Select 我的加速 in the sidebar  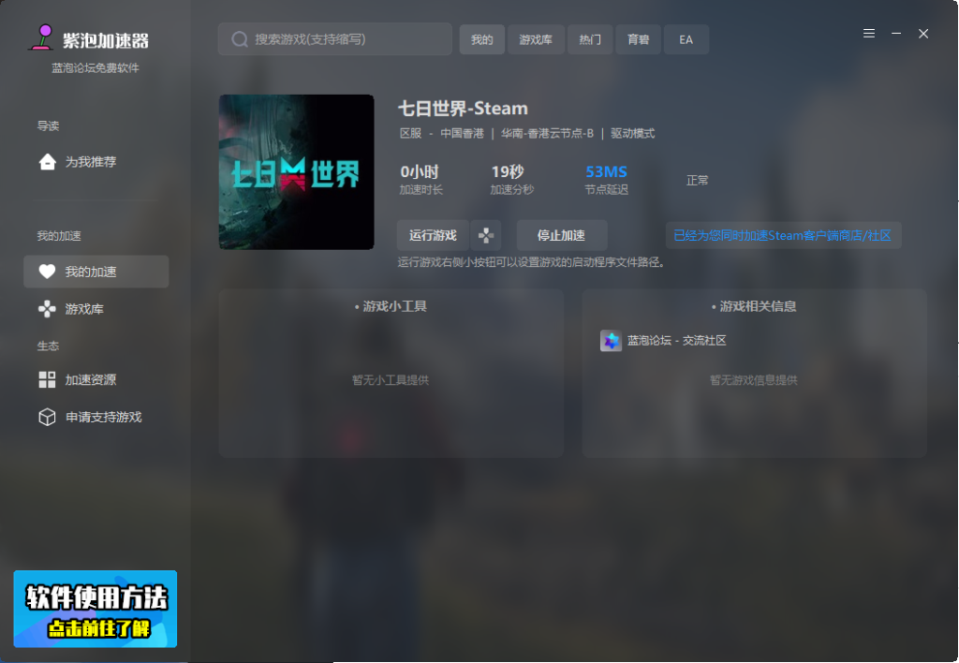(96, 272)
